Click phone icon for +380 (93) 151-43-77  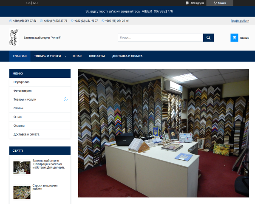72,21
